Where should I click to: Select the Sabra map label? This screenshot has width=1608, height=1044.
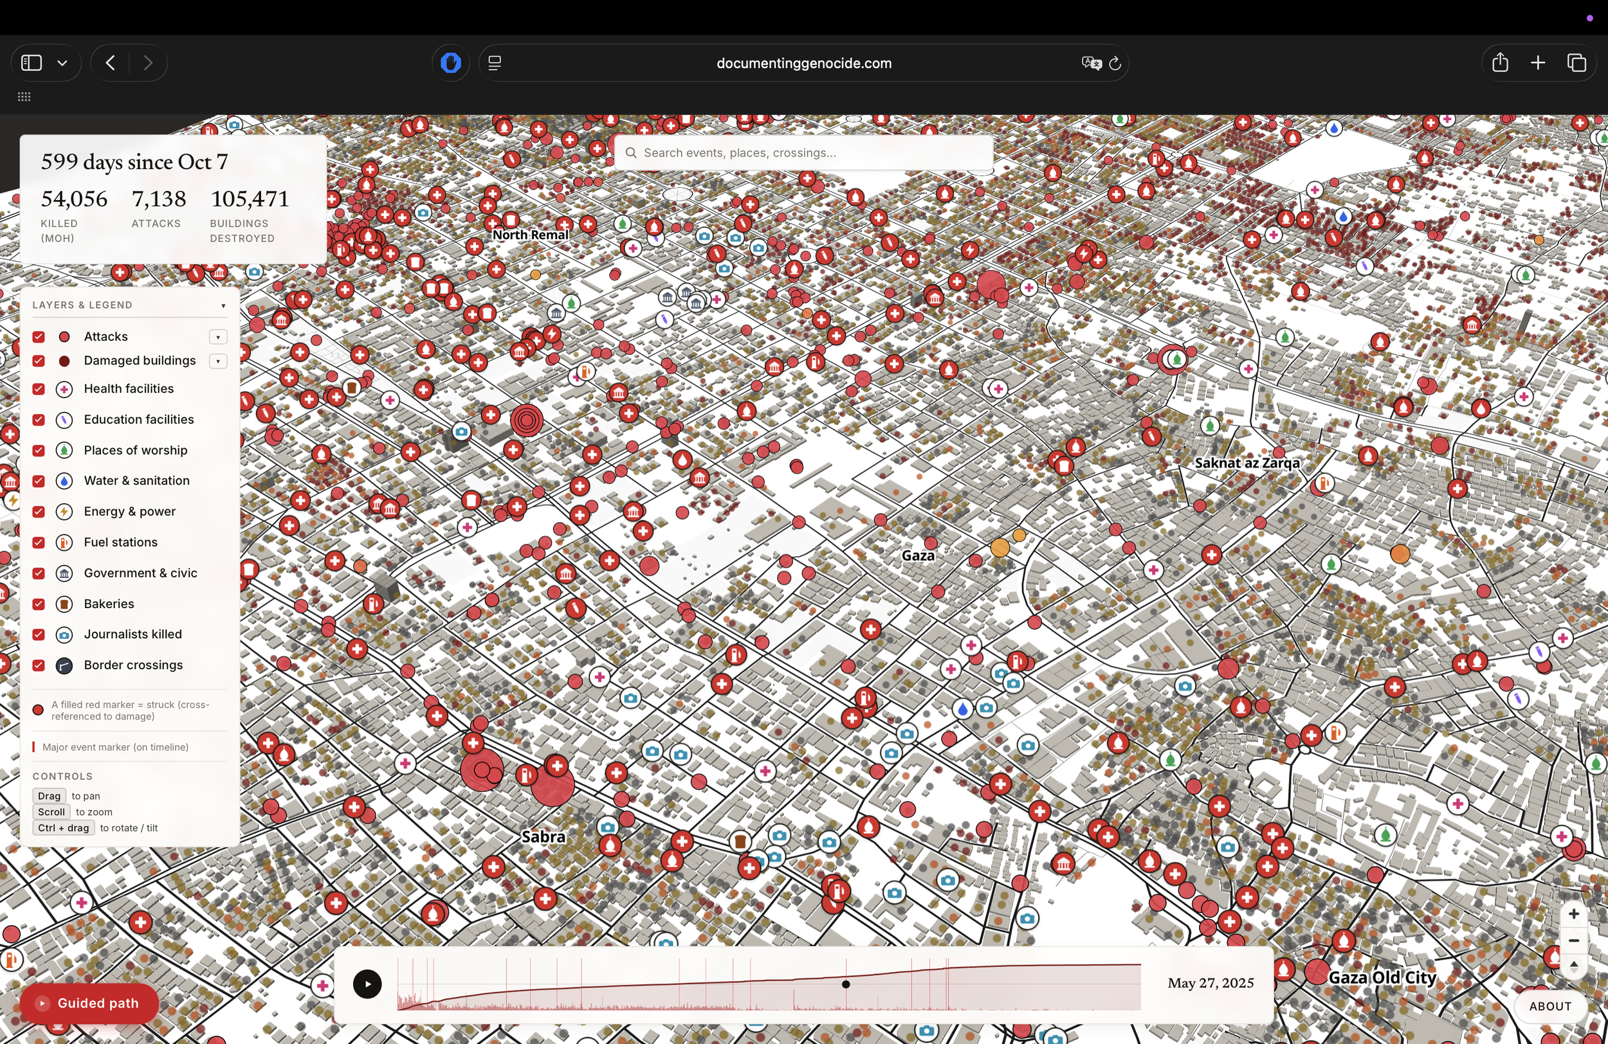tap(544, 837)
